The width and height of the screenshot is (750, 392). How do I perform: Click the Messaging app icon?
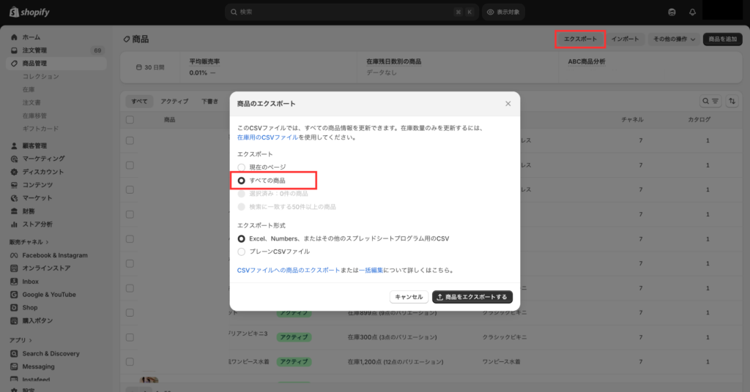(x=14, y=366)
